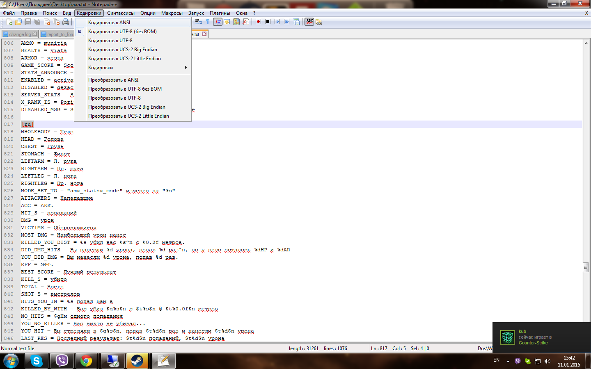This screenshot has height=369, width=591.
Task: Expand the 'Кодировки' submenu arrow
Action: 186,68
